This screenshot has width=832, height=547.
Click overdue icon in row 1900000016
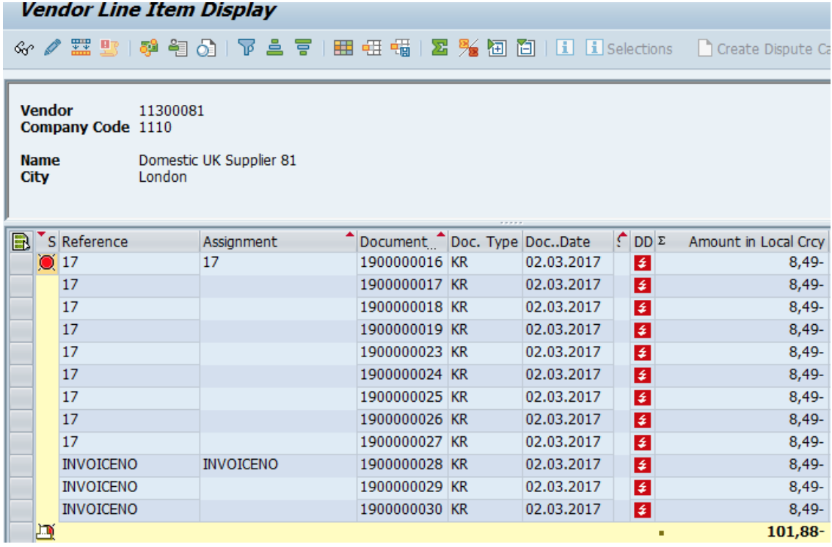(x=642, y=263)
